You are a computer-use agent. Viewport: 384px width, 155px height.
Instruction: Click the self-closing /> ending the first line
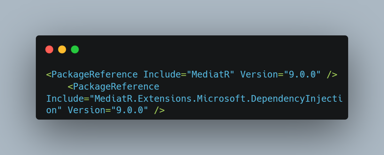pyautogui.click(x=332, y=75)
